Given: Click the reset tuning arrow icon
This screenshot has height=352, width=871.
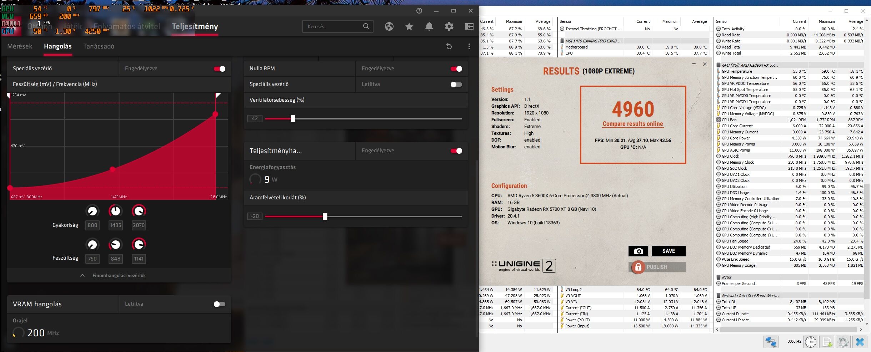Looking at the screenshot, I should point(449,46).
